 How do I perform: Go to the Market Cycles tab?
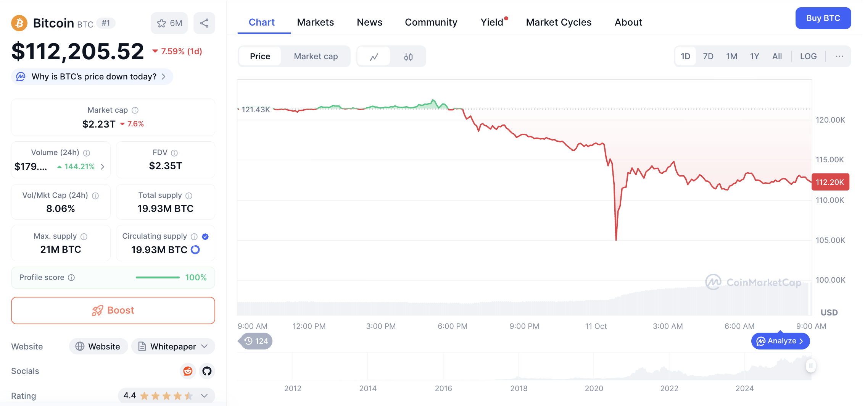click(x=558, y=23)
